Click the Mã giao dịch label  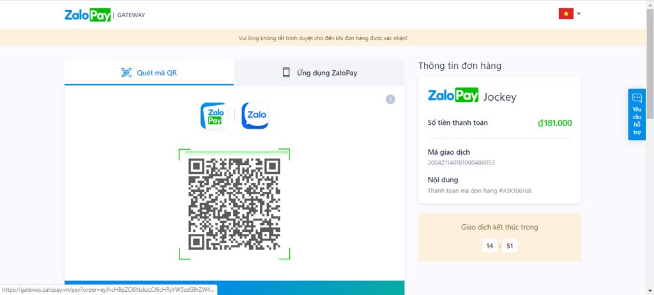point(449,152)
